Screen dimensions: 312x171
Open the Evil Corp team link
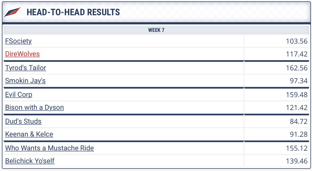[x=19, y=94]
